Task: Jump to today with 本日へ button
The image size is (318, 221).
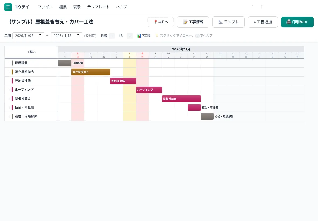Action: click(161, 22)
